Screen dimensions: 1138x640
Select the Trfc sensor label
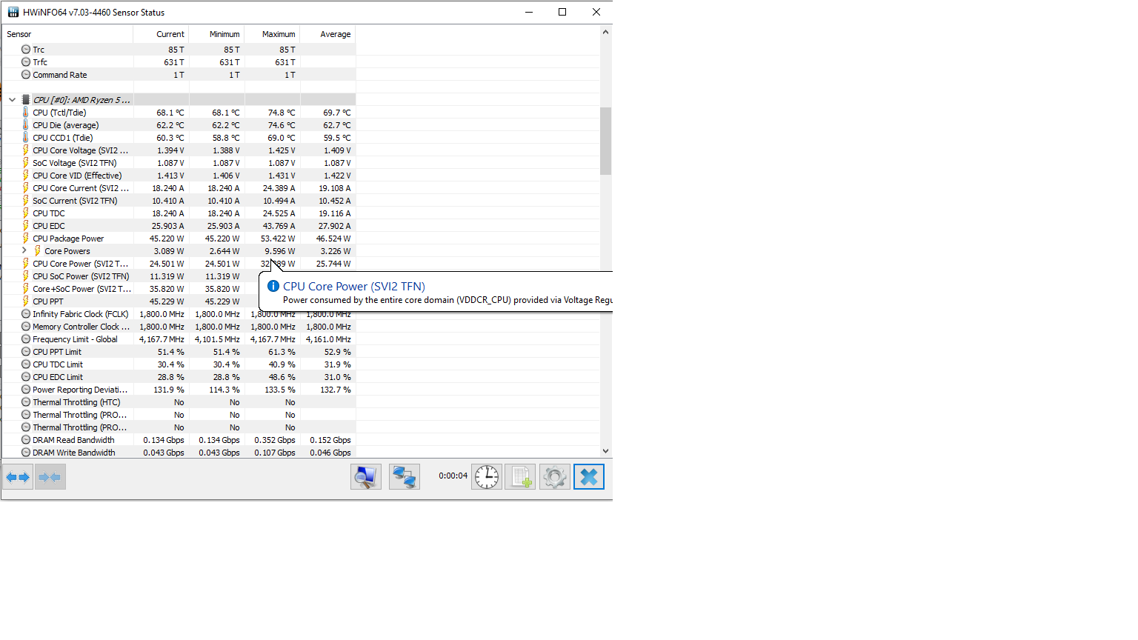[x=40, y=62]
